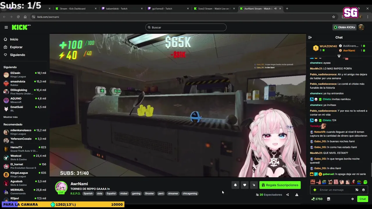
Task: Open recommended channel HerouTV
Action: pos(25,149)
